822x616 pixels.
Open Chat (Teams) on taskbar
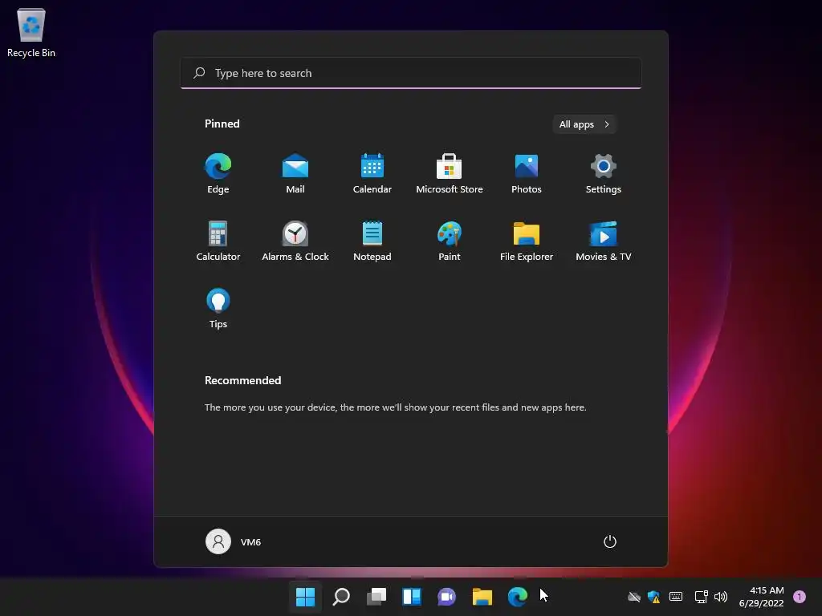(446, 596)
